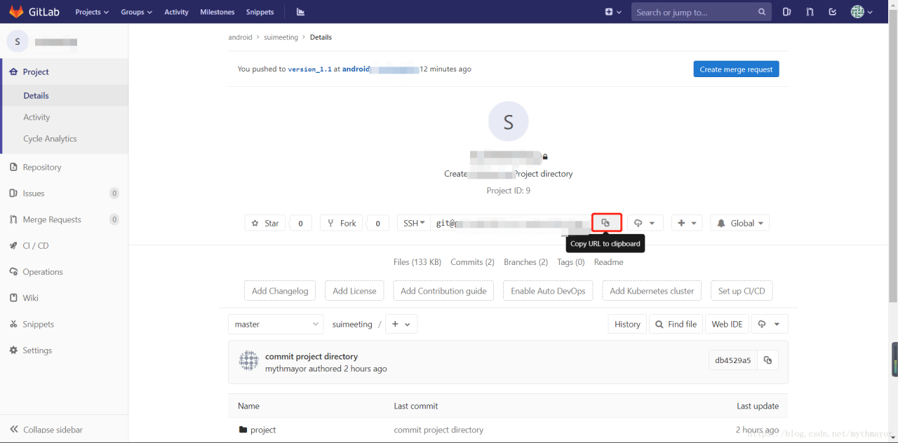Open the to-do list checkmark icon
Viewport: 898px width, 443px height.
832,12
